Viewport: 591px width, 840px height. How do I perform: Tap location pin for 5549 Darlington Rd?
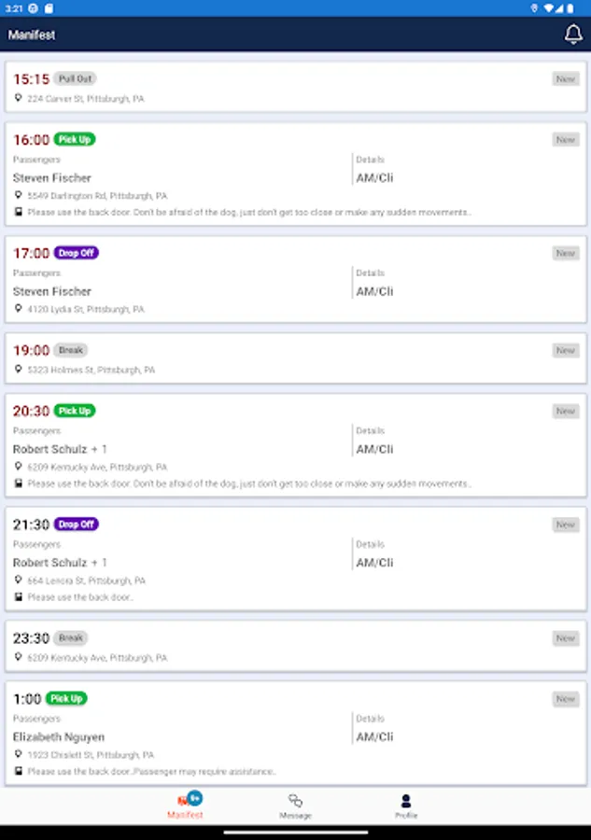pos(19,195)
